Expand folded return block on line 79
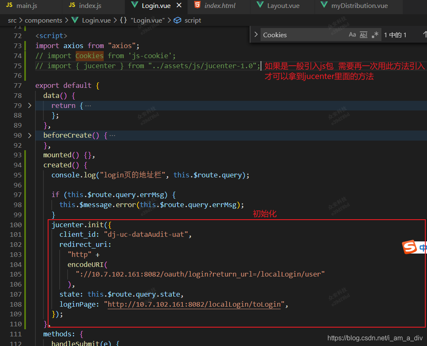Viewport: 427px width, 346px height. click(x=30, y=105)
